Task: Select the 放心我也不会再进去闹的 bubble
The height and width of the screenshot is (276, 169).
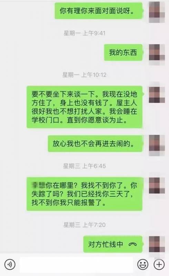Action: (95, 144)
